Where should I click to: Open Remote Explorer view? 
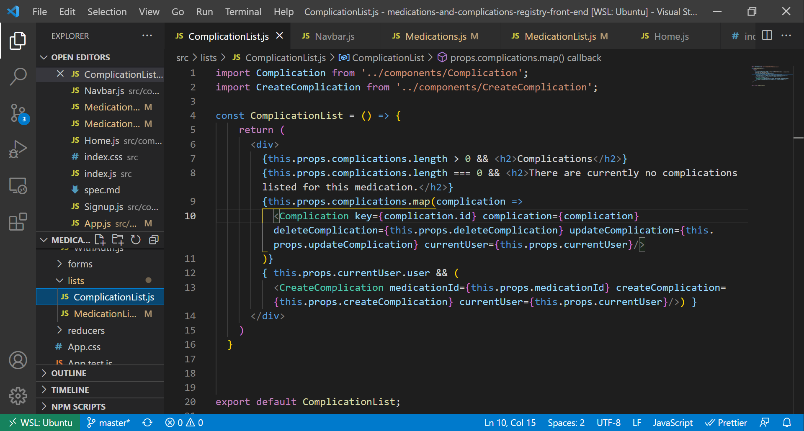click(x=18, y=186)
